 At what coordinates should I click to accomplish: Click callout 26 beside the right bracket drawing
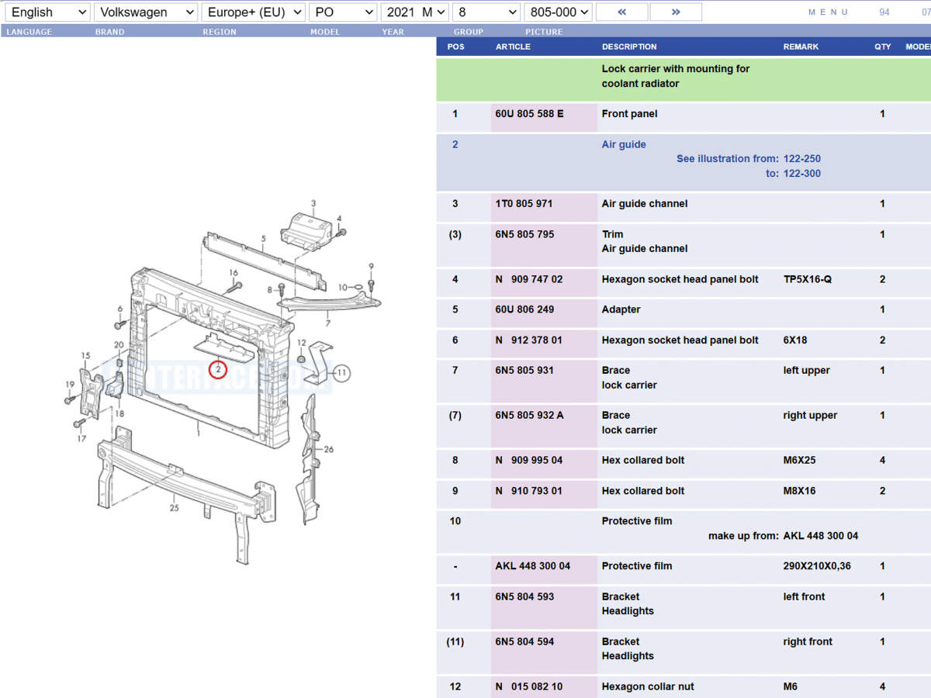click(x=329, y=449)
